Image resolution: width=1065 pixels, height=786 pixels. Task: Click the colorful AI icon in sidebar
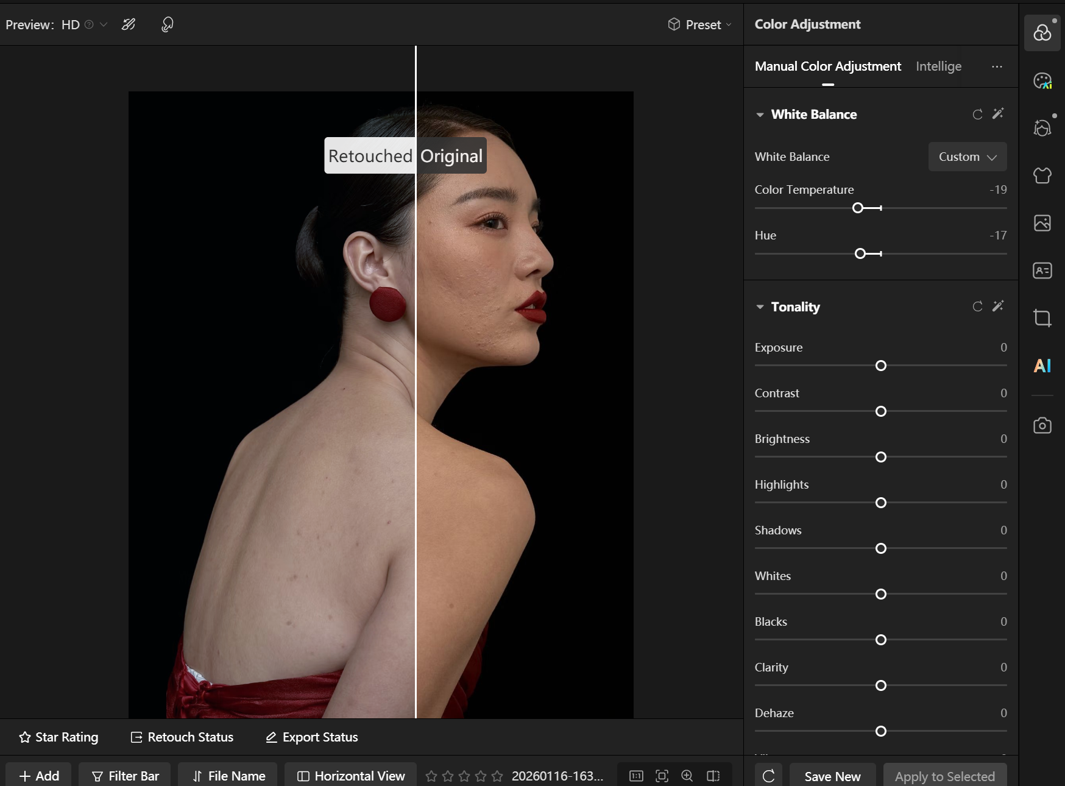tap(1042, 366)
